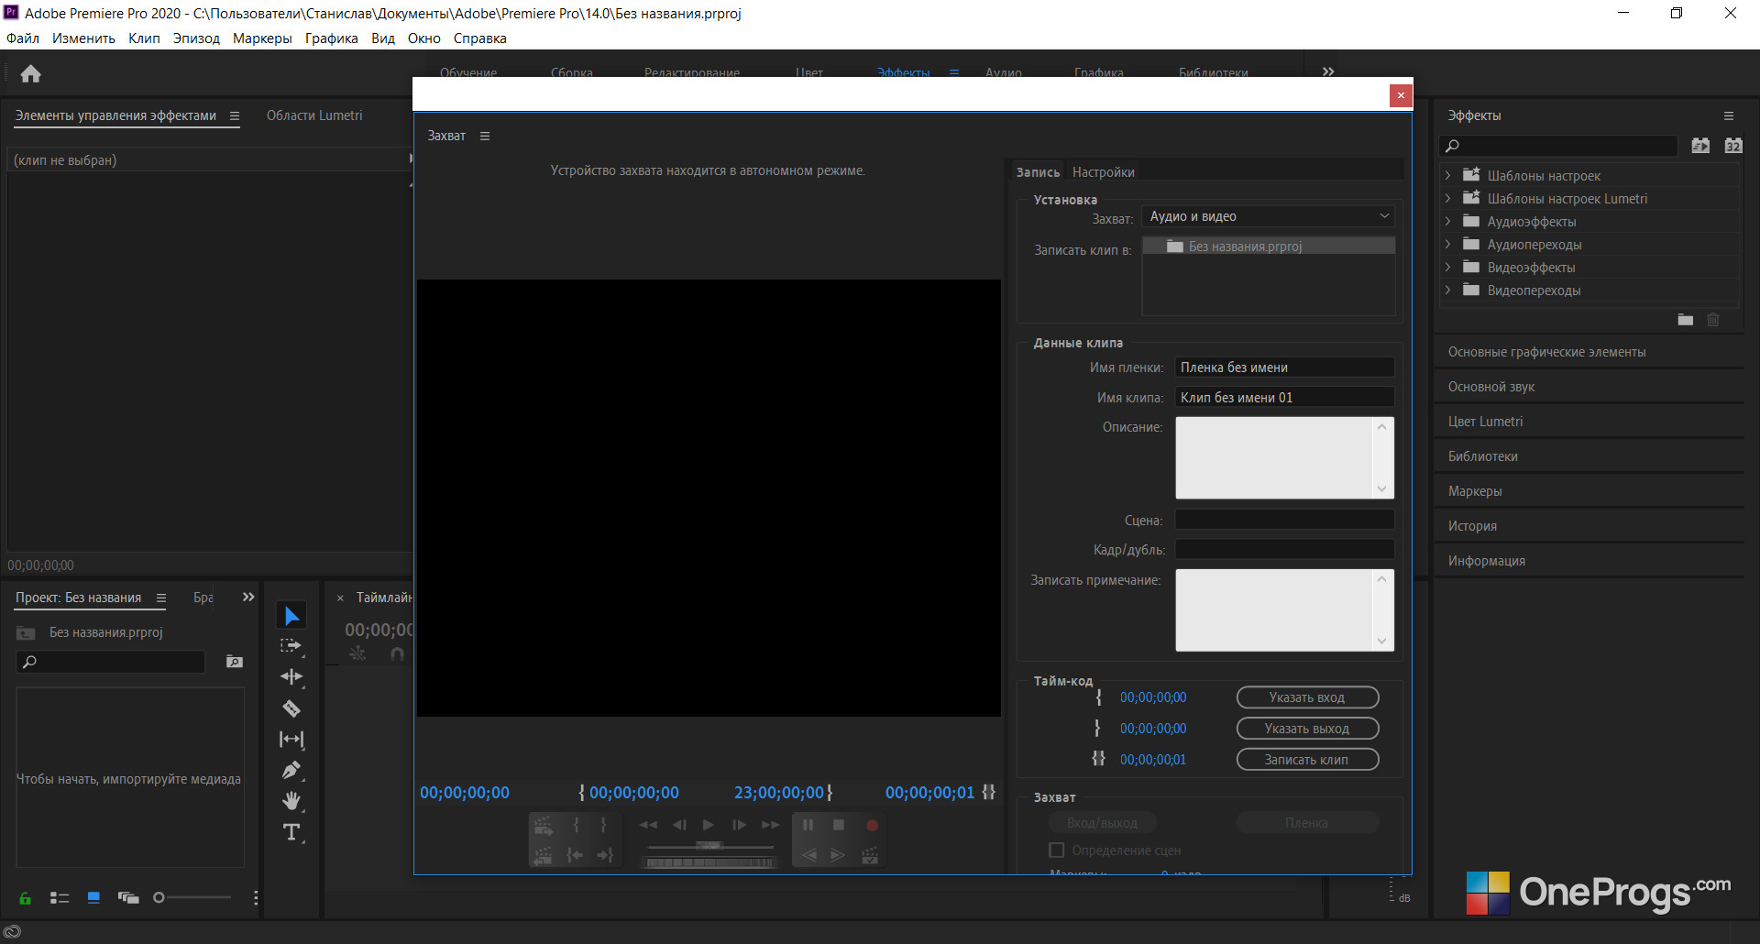Open the Capture type dropdown
The height and width of the screenshot is (944, 1760).
[x=1269, y=216]
